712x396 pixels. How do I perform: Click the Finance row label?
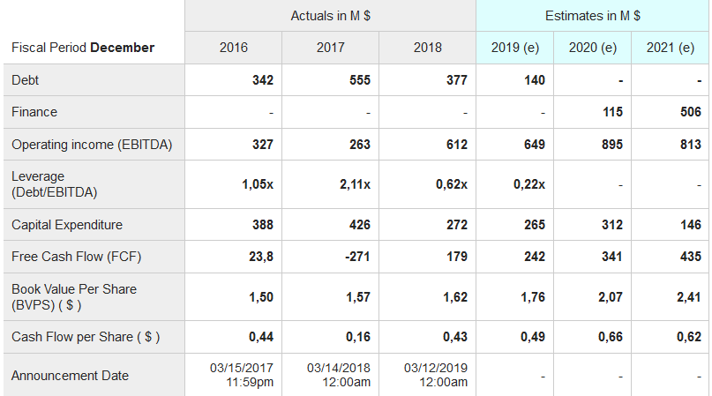pyautogui.click(x=34, y=112)
